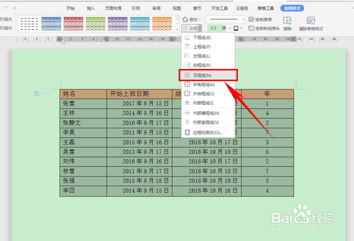Image resolution: width=354 pixels, height=241 pixels.
Task: Apply the red table style
Action: coord(74,24)
